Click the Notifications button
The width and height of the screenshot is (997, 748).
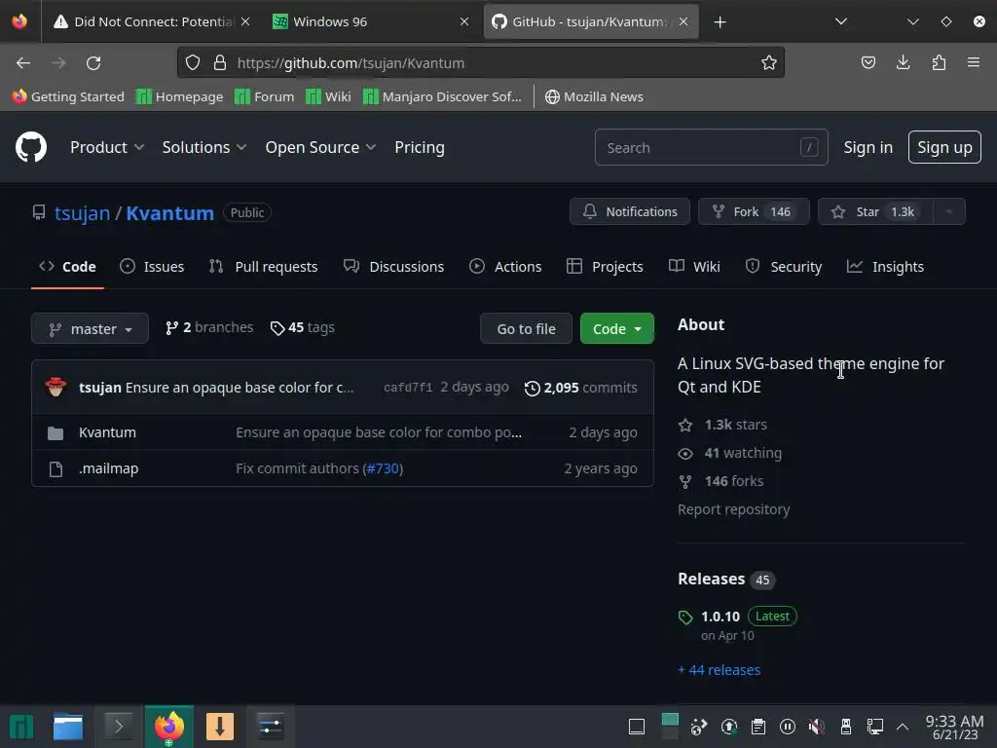[x=630, y=211]
